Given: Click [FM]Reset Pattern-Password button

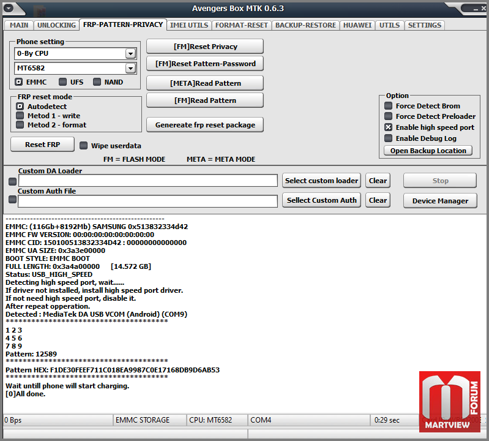Looking at the screenshot, I should point(205,64).
